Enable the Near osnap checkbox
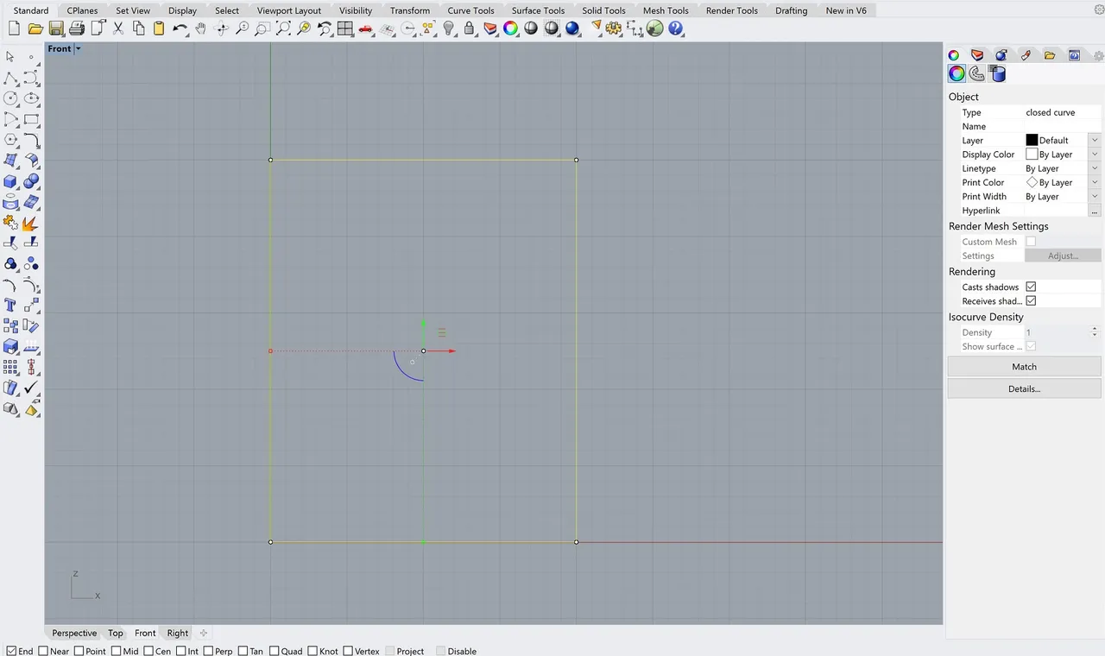This screenshot has width=1105, height=656. click(44, 651)
